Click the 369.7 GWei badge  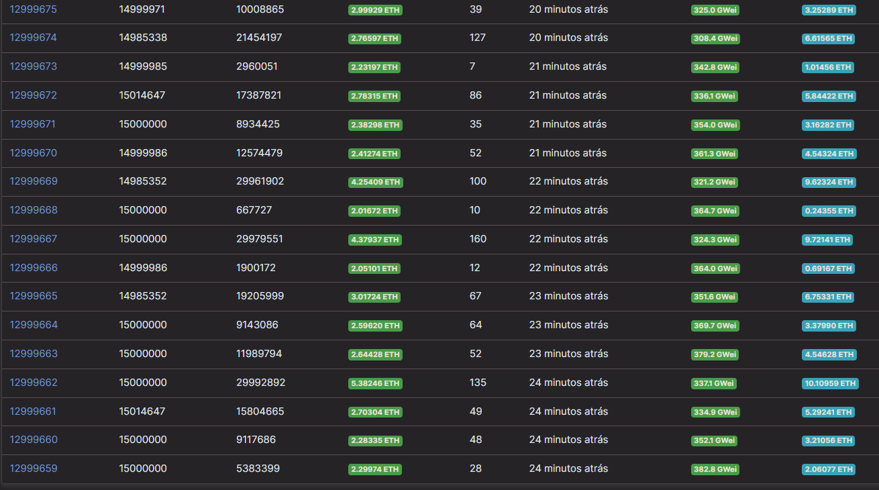pos(715,326)
